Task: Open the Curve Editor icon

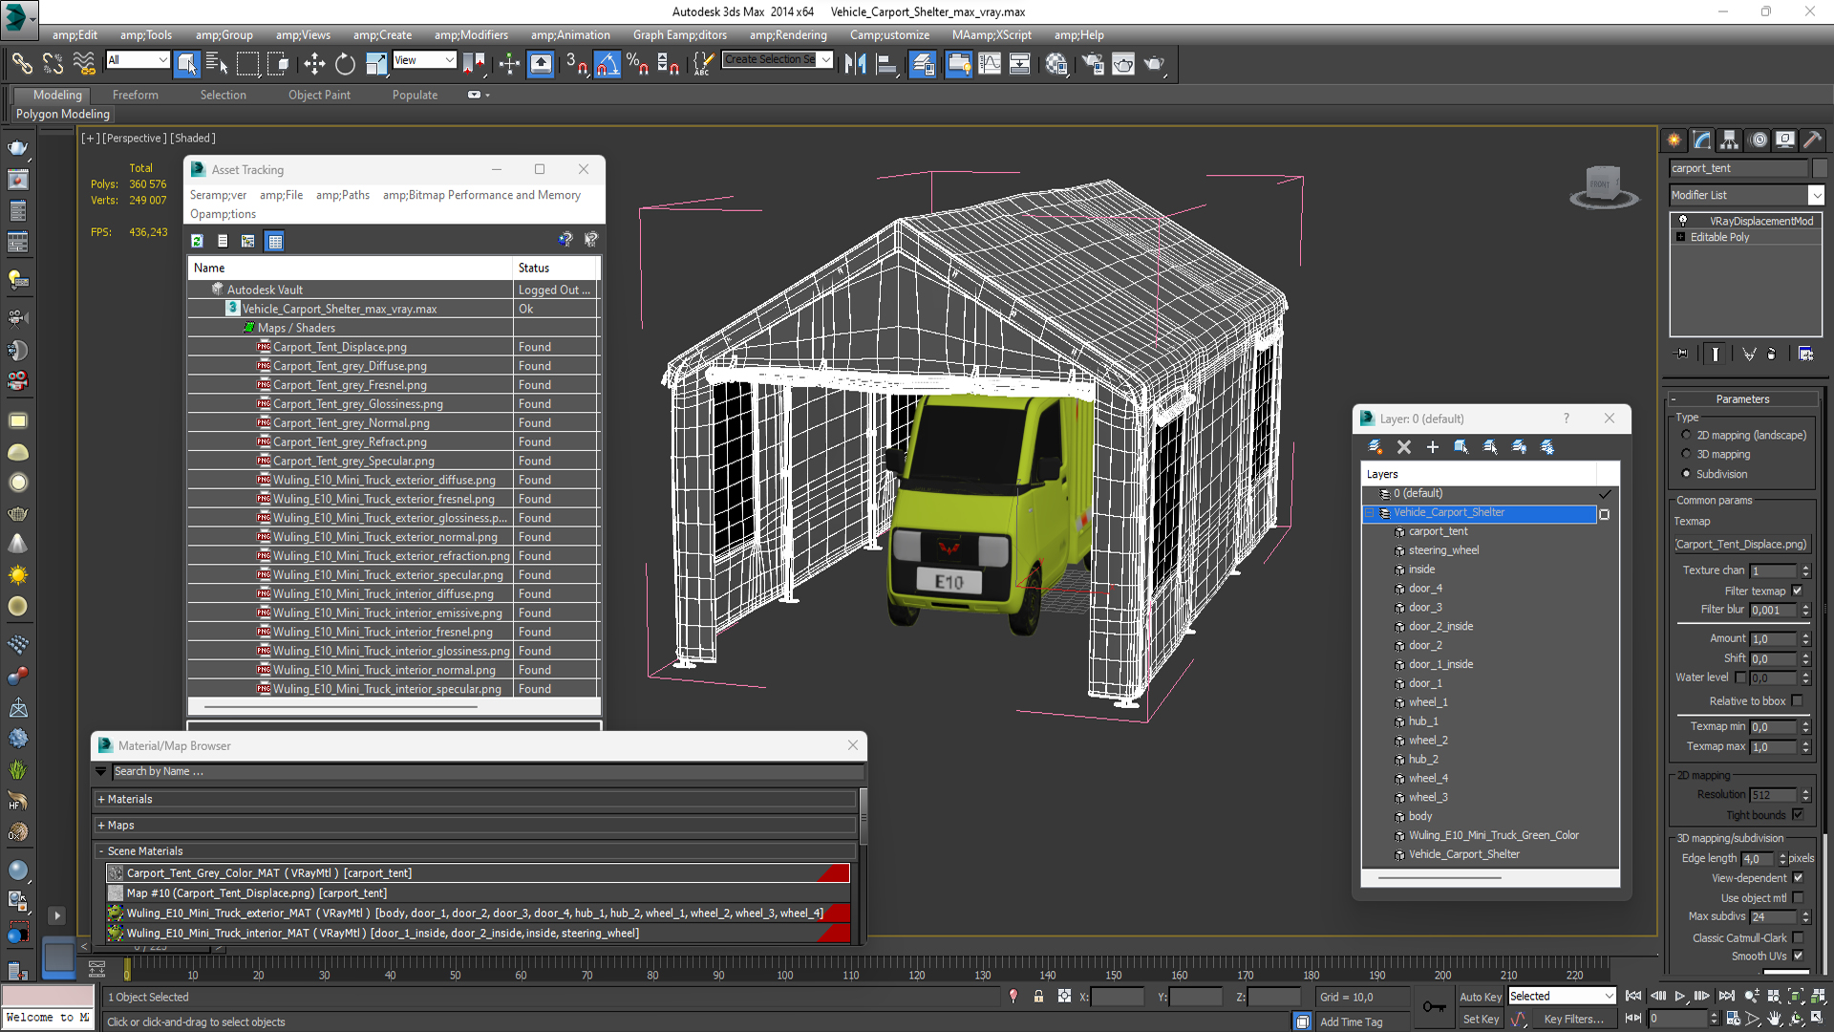Action: [990, 64]
